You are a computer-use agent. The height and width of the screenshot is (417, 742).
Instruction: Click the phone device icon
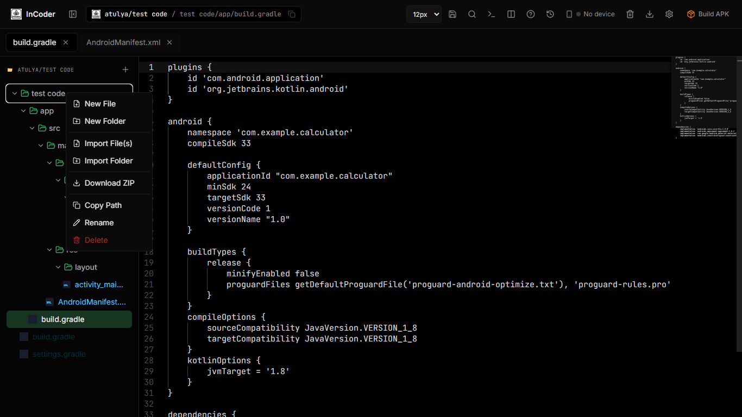569,14
